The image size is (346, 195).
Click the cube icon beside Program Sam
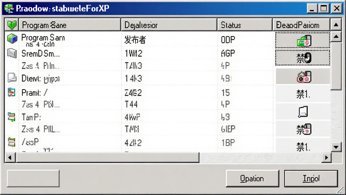pyautogui.click(x=12, y=39)
